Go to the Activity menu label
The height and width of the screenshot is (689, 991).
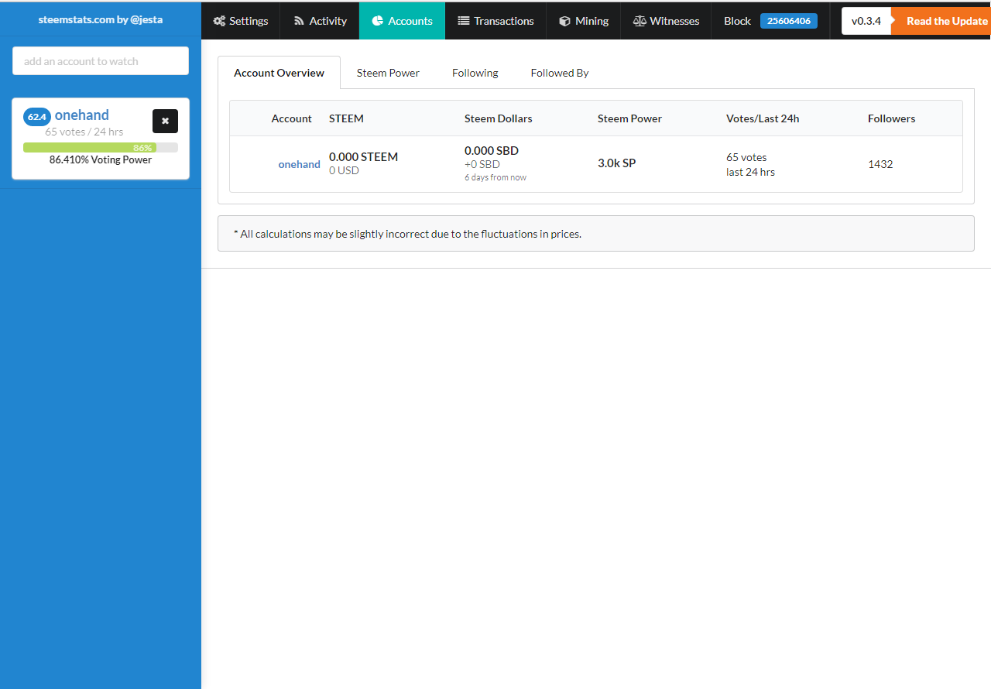click(x=328, y=21)
